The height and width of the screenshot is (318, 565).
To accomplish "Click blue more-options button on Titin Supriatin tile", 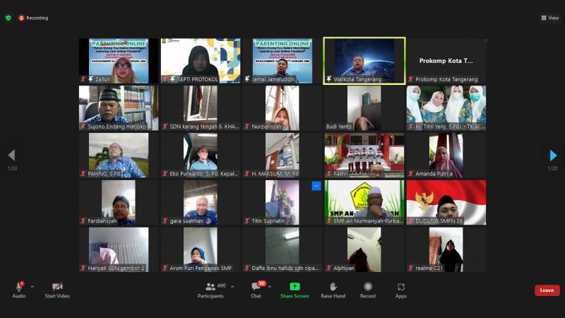I will (316, 186).
